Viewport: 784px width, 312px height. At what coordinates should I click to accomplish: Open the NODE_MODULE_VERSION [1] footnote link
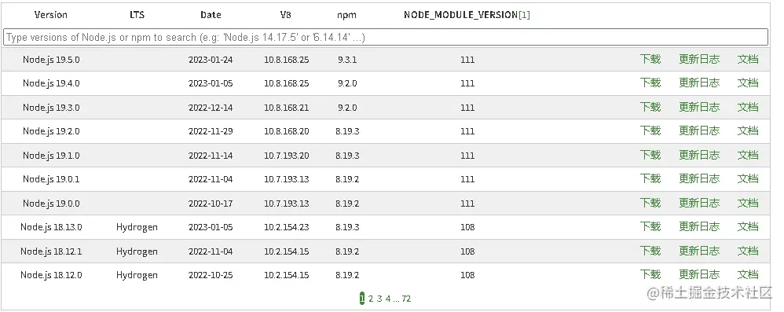524,15
